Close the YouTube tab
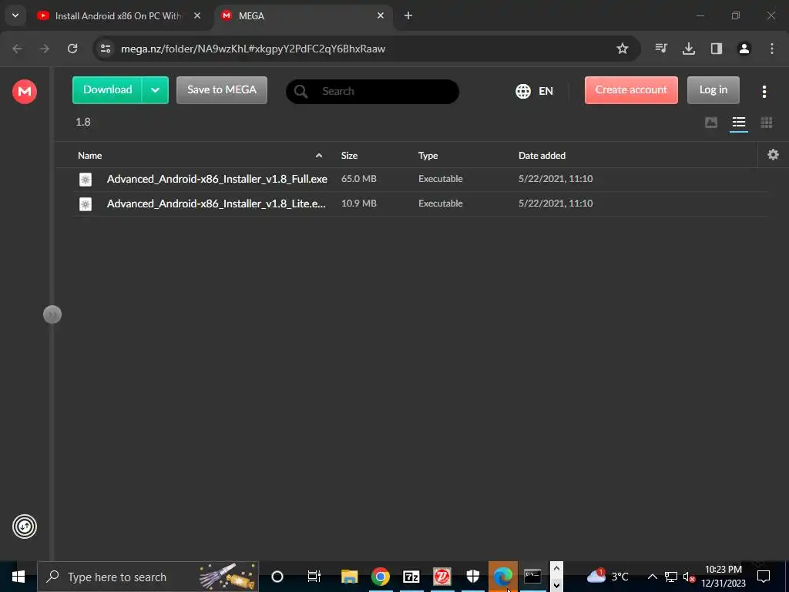Screen dimensions: 789x592 [197, 15]
